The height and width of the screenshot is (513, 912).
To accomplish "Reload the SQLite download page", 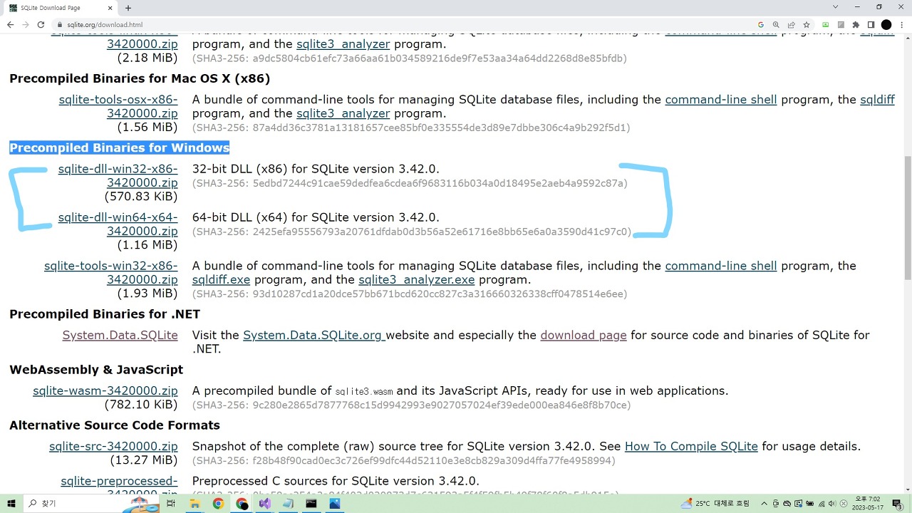I will tap(41, 25).
